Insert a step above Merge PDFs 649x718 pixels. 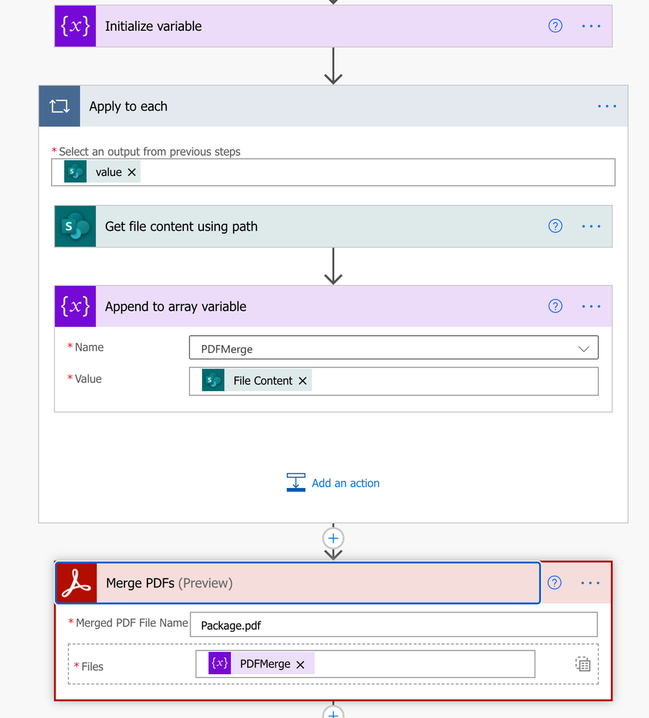pos(333,538)
